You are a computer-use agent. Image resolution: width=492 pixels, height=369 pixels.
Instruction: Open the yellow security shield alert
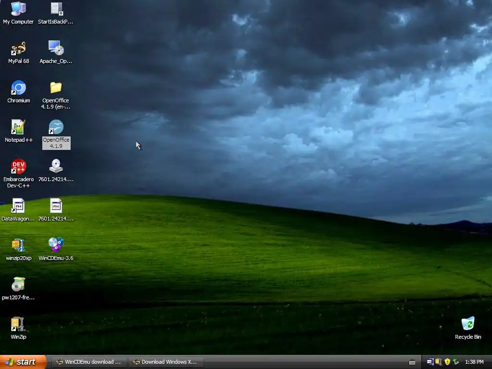447,362
